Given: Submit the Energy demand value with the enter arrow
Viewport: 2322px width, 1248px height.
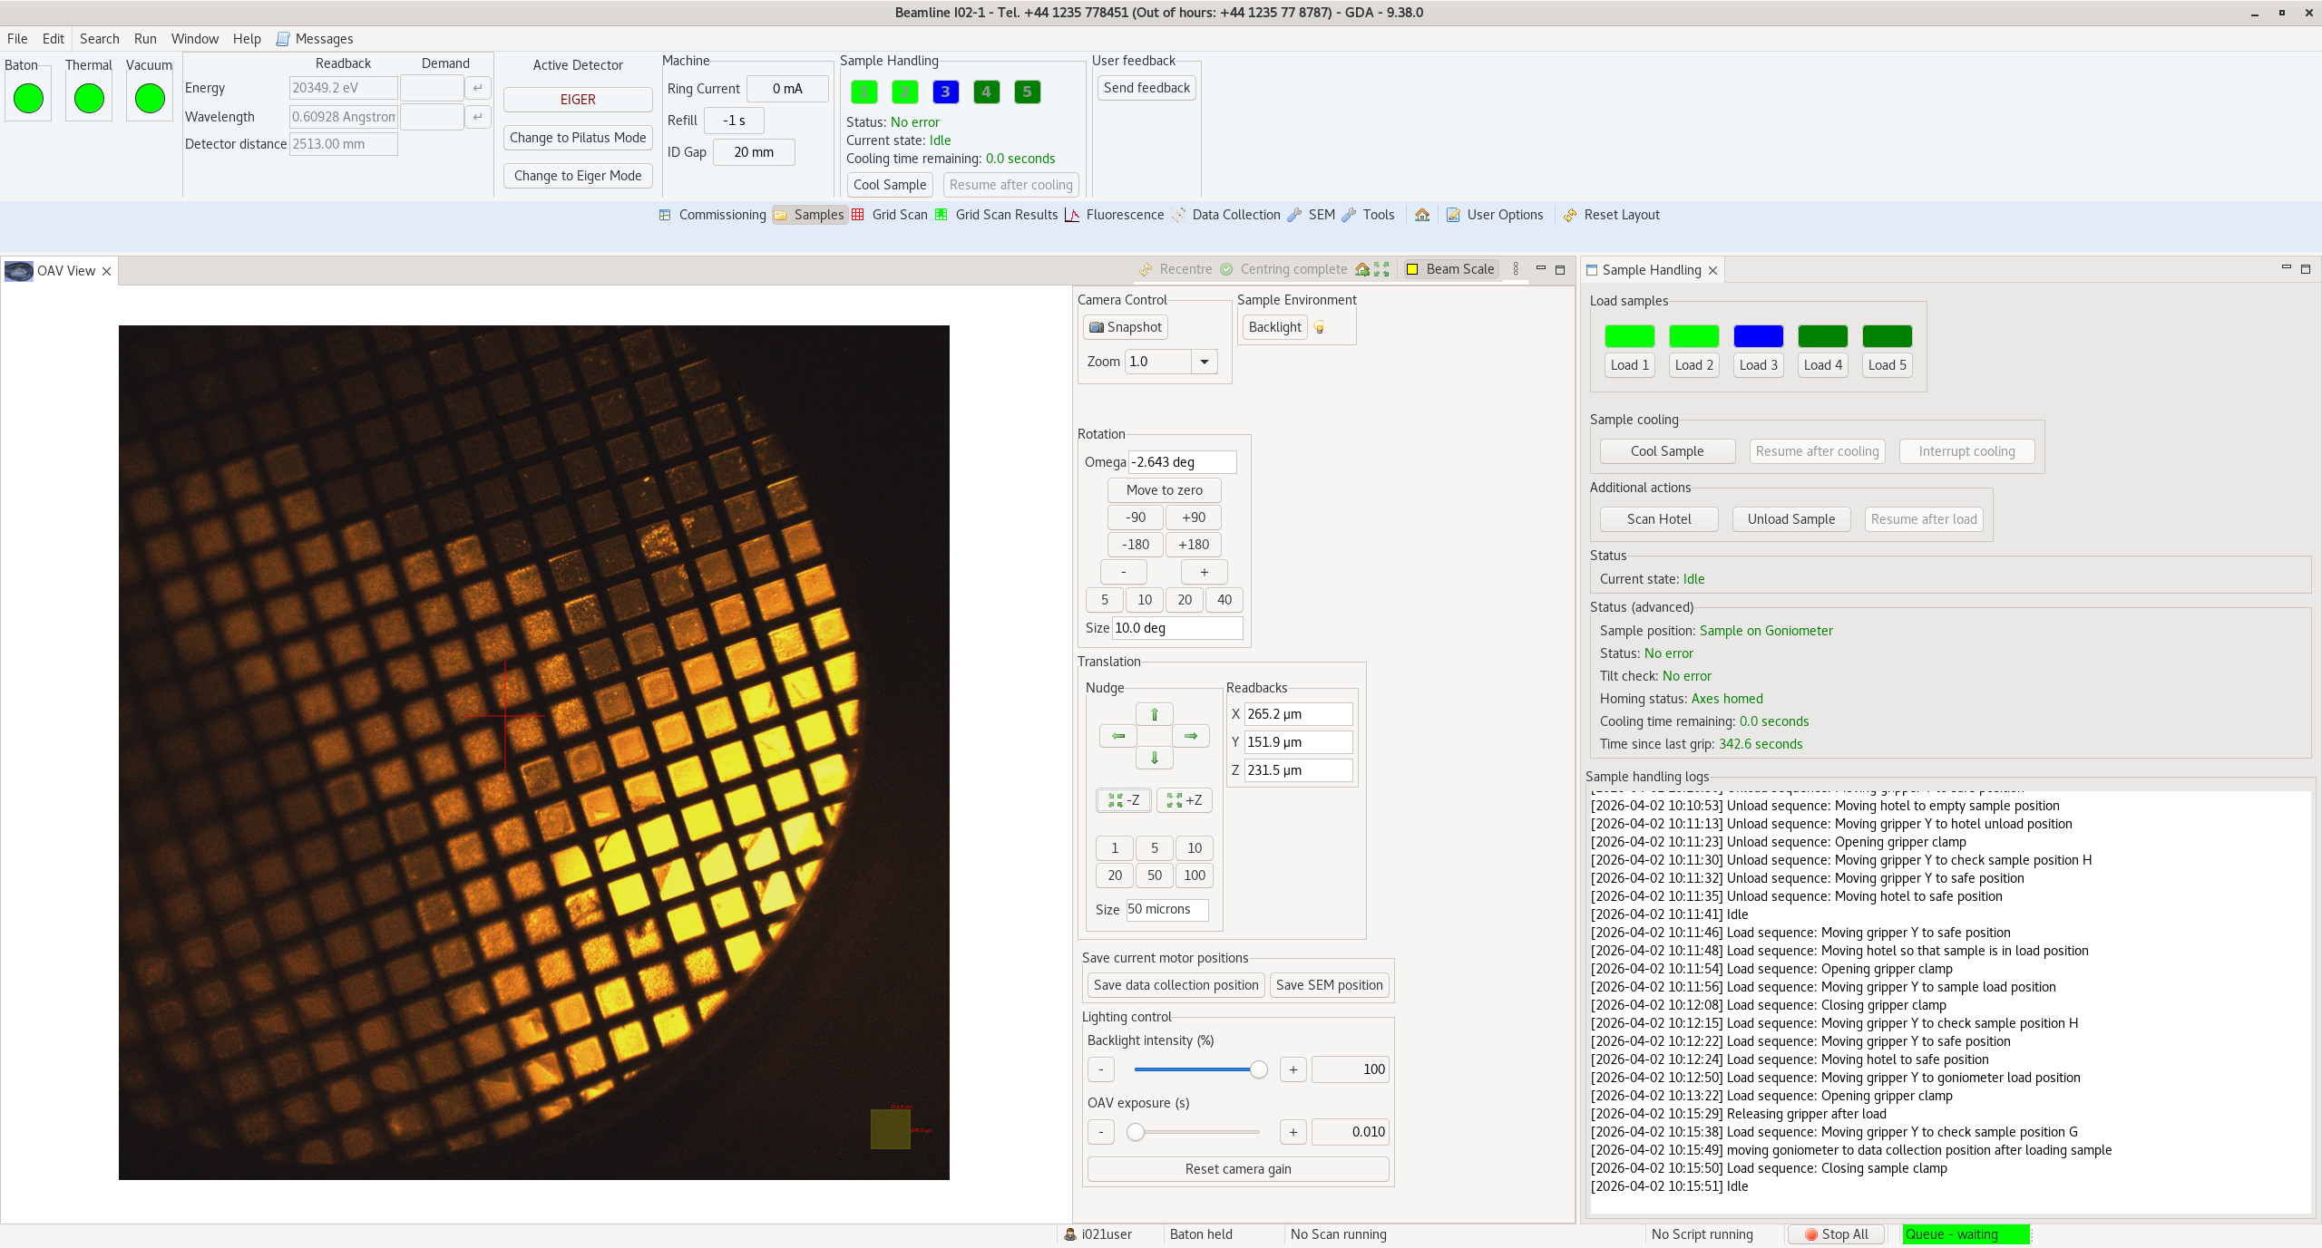Looking at the screenshot, I should pos(478,88).
